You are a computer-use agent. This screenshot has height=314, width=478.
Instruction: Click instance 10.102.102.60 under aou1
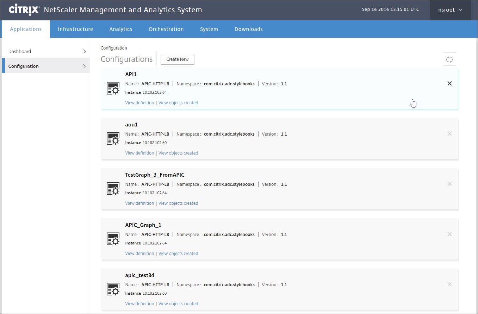tap(154, 143)
